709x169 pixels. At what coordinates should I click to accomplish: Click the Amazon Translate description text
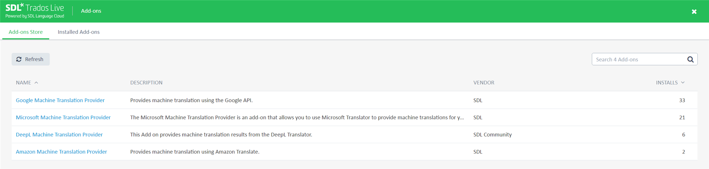click(195, 152)
